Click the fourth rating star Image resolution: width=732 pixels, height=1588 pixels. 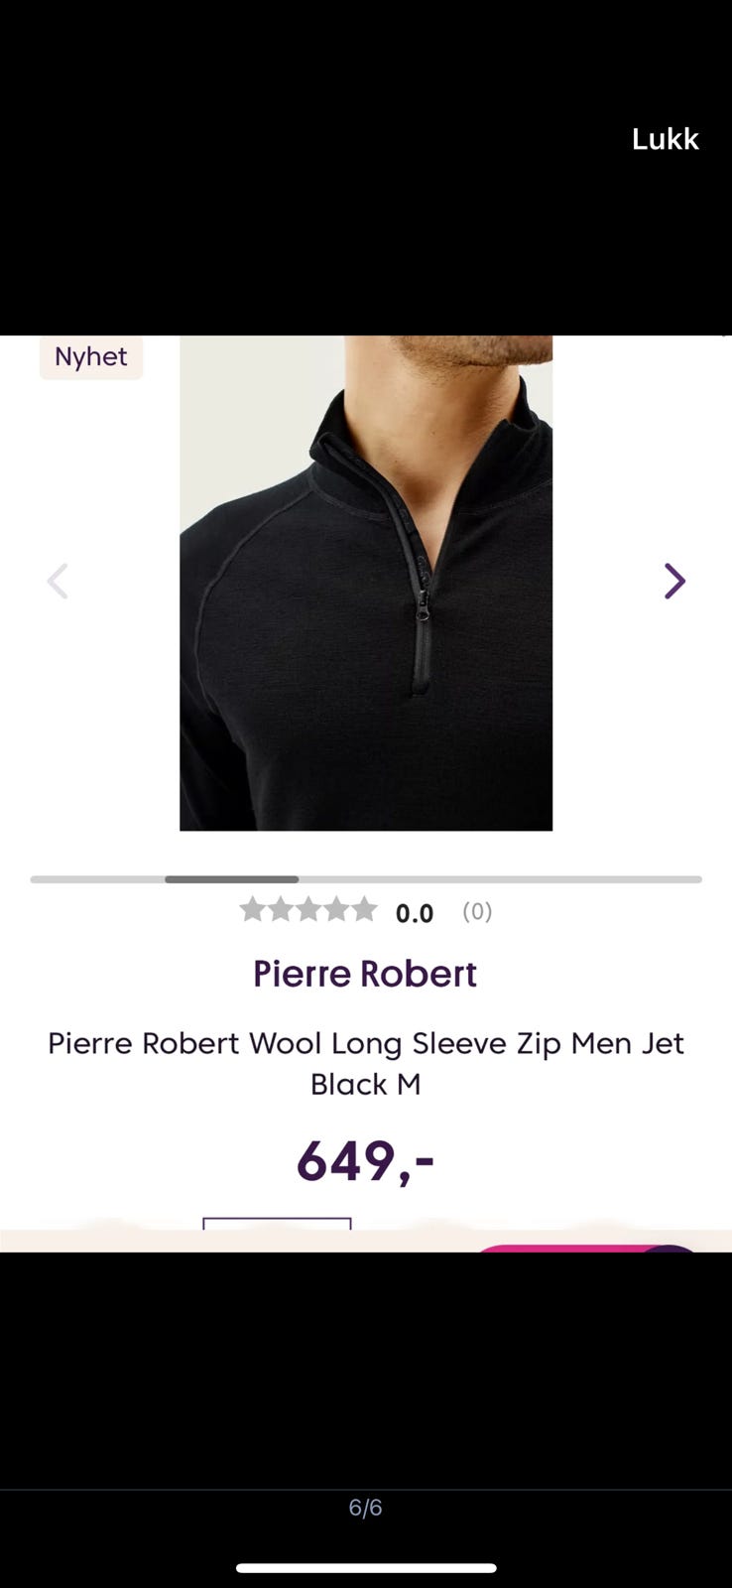337,909
